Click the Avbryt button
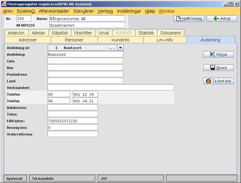The height and width of the screenshot is (183, 241). click(x=222, y=18)
